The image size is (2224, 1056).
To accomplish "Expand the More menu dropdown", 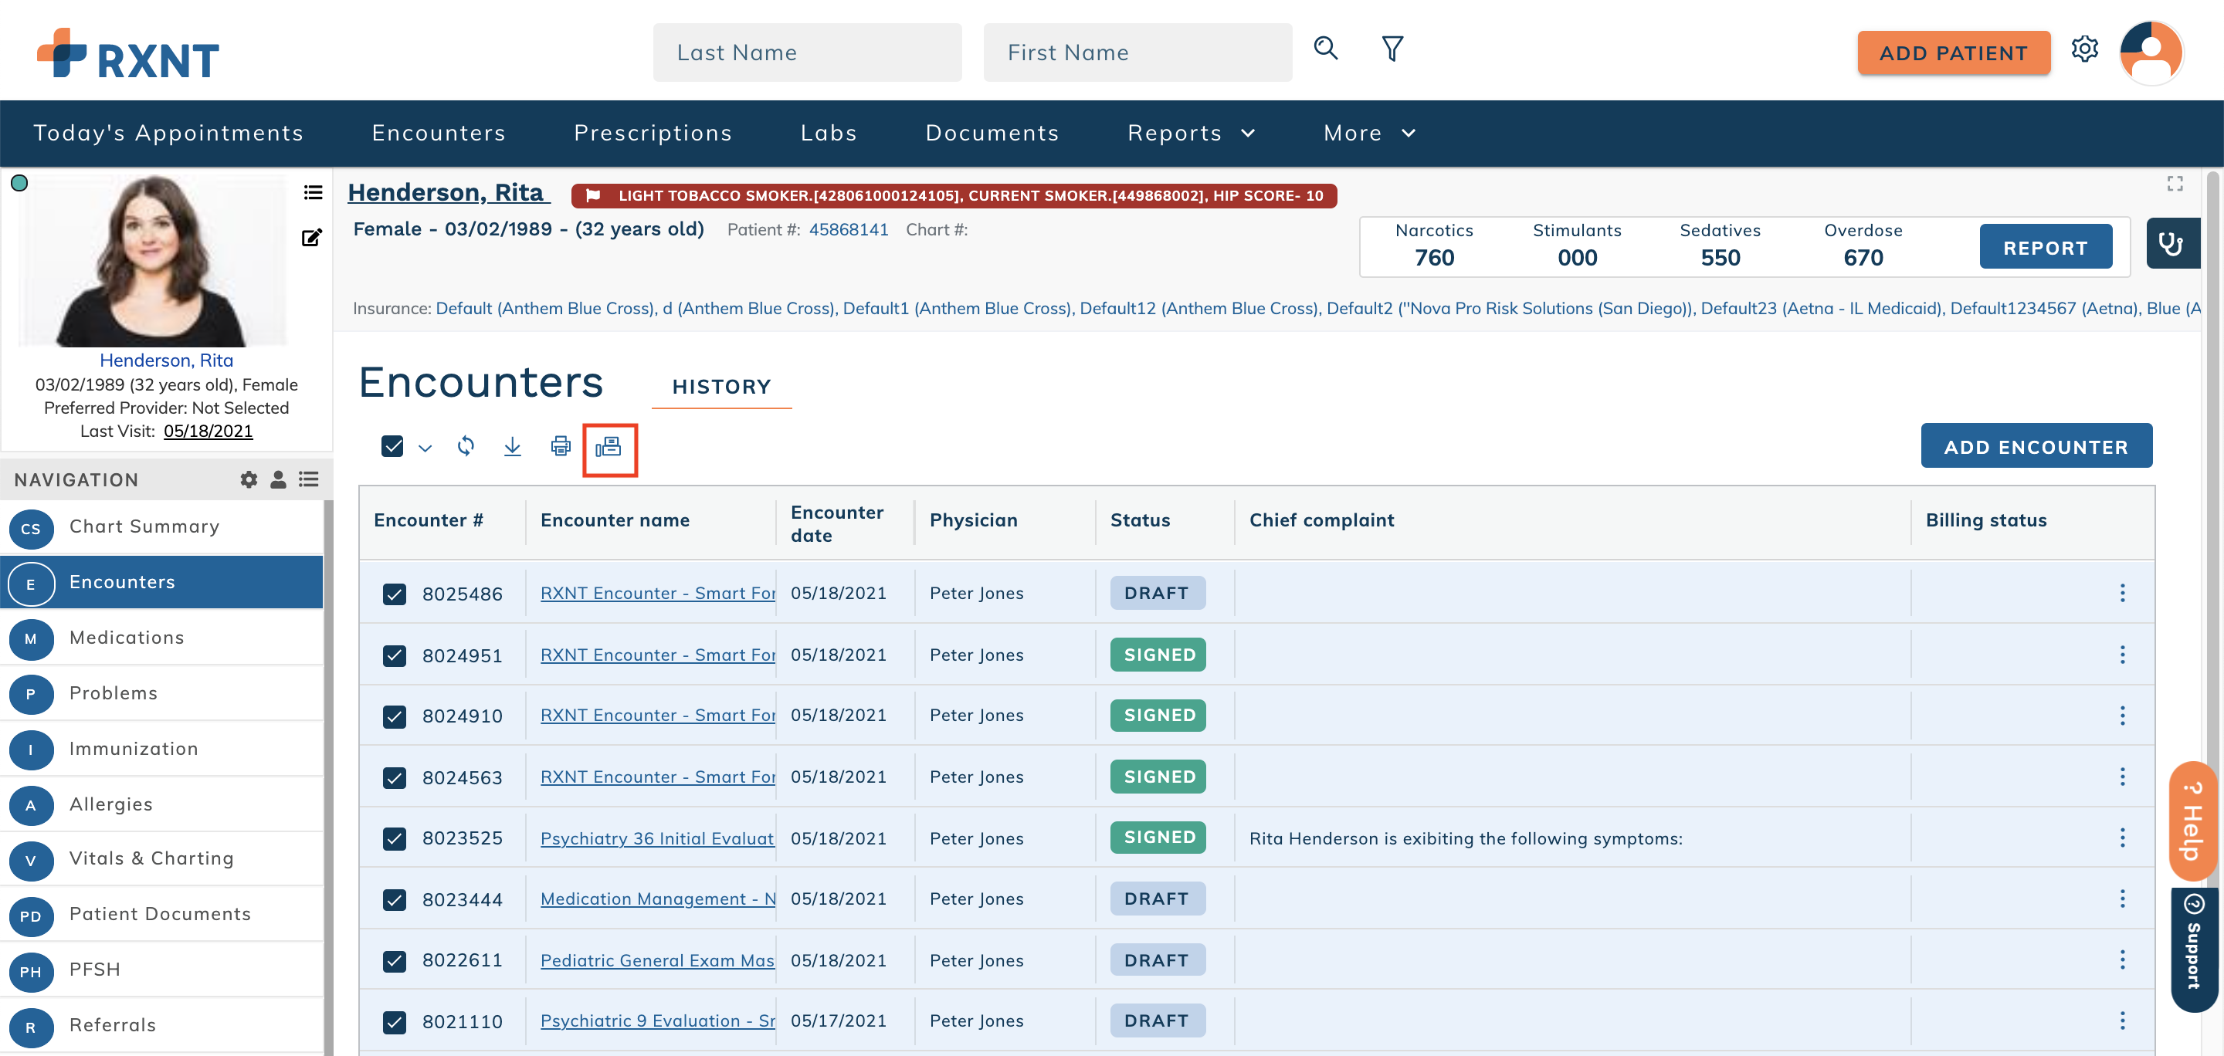I will [x=1369, y=133].
